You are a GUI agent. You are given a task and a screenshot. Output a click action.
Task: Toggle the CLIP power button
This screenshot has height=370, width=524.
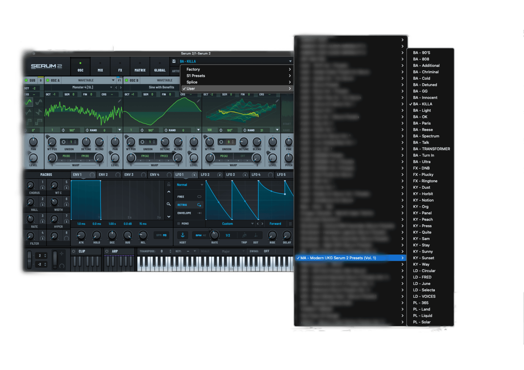(74, 251)
